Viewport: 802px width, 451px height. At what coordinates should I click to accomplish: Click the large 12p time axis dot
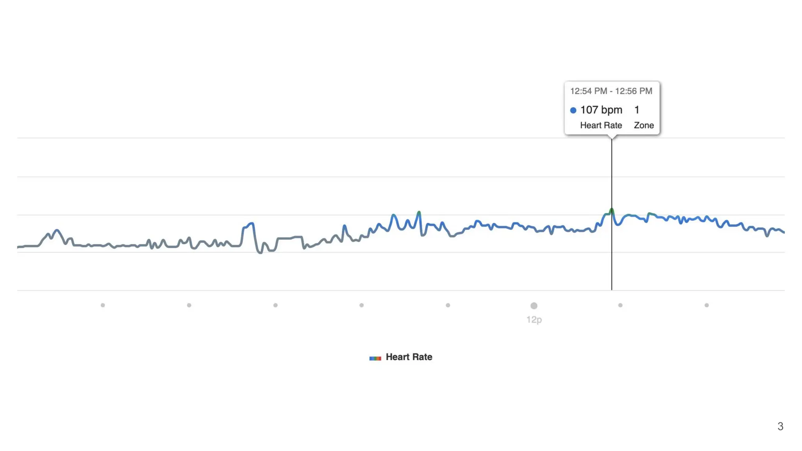(534, 306)
